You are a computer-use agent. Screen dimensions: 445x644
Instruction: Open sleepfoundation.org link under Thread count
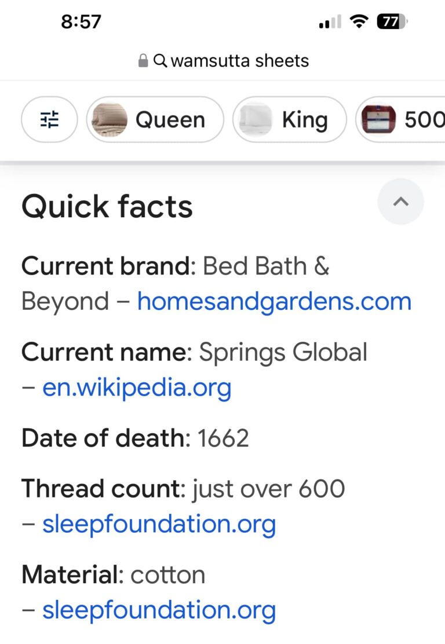pos(159,524)
